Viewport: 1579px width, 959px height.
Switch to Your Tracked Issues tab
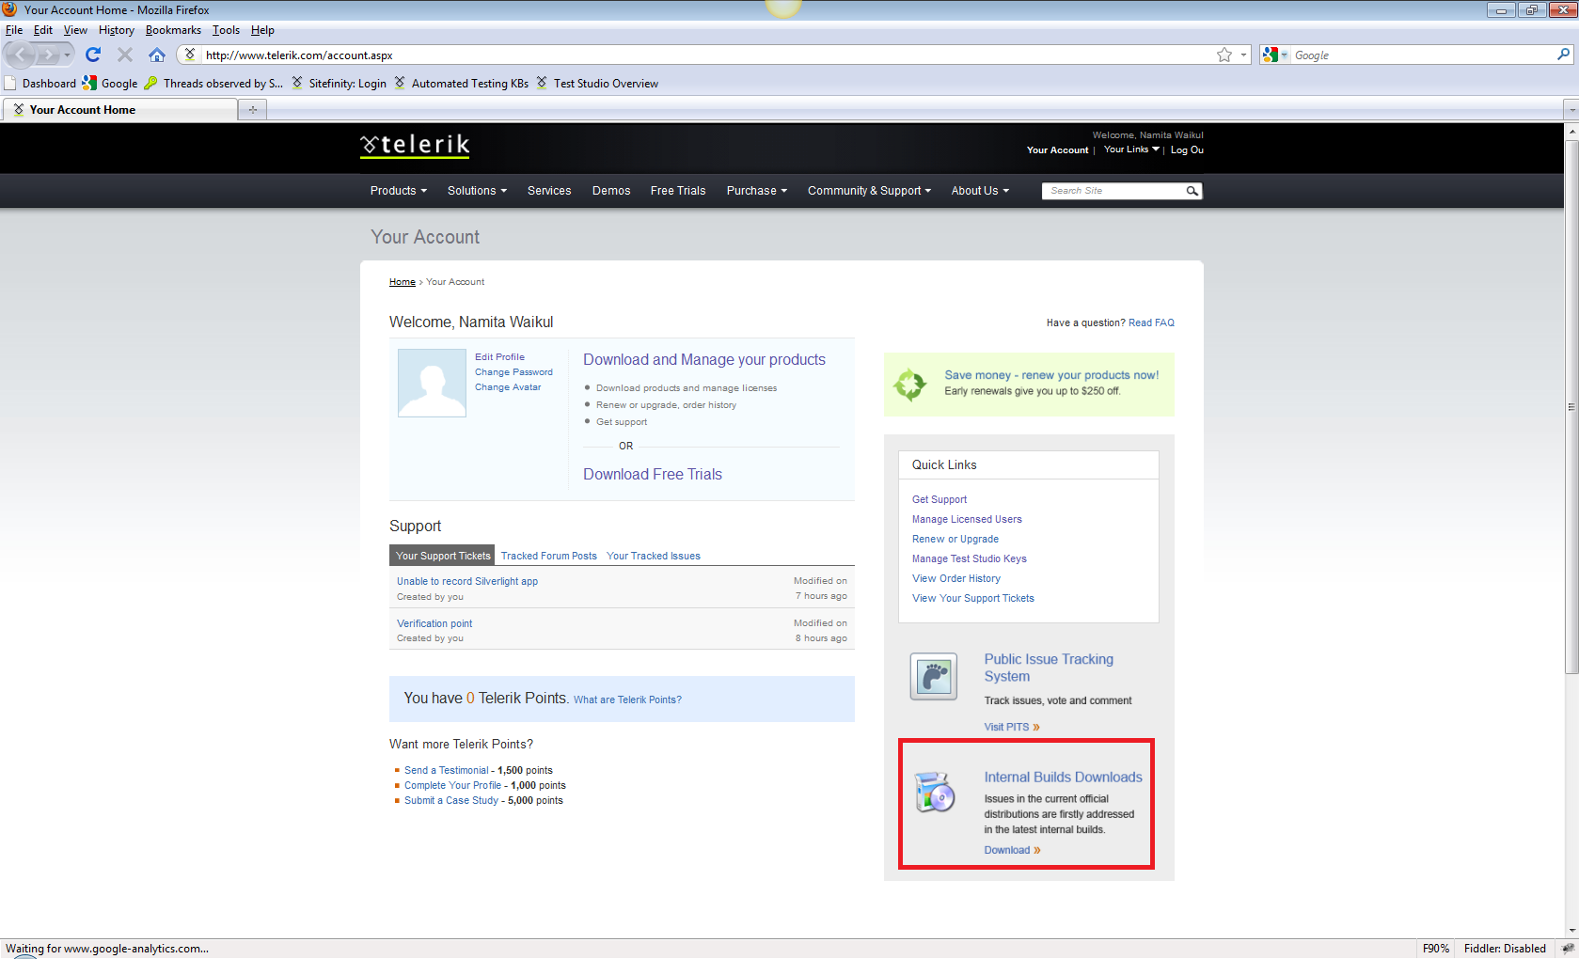[654, 556]
